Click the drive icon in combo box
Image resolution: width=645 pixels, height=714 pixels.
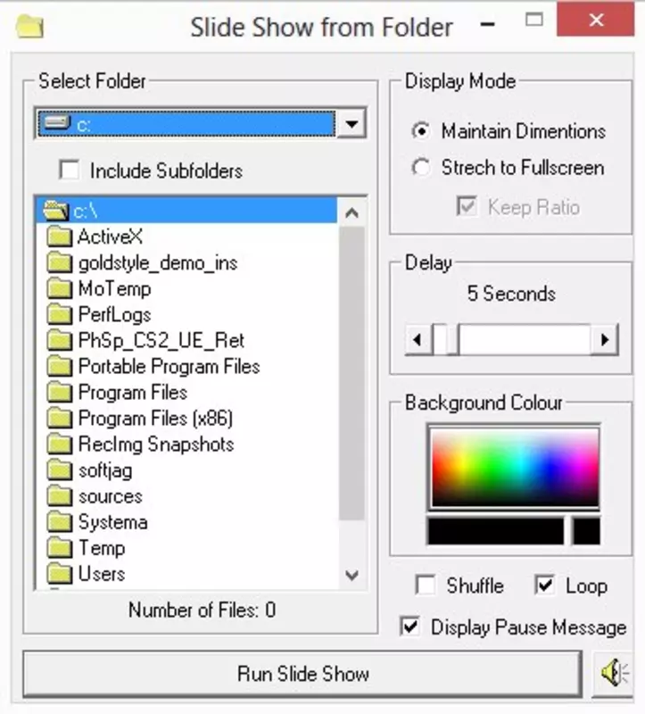click(55, 122)
